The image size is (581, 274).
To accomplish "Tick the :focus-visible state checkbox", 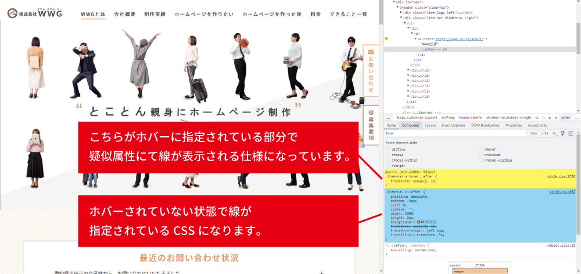I will coord(481,160).
